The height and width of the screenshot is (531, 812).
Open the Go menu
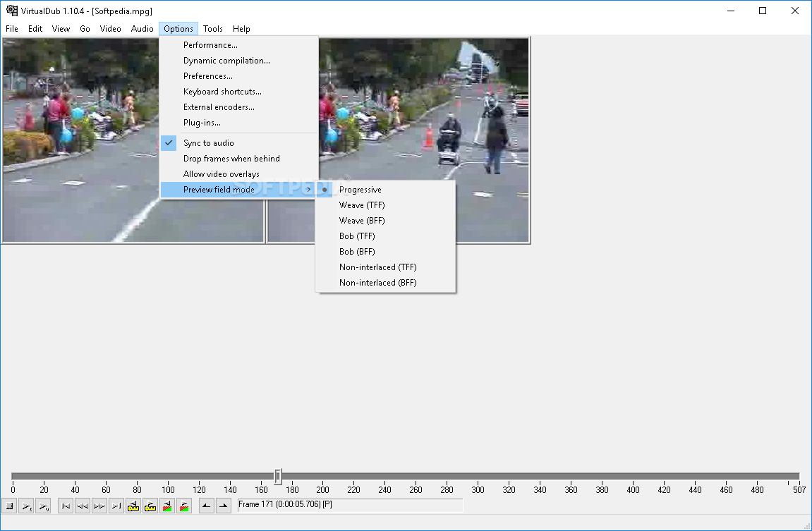[85, 29]
